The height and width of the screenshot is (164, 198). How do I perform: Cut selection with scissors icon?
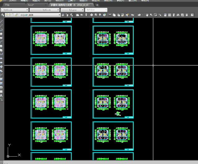tap(110, 15)
